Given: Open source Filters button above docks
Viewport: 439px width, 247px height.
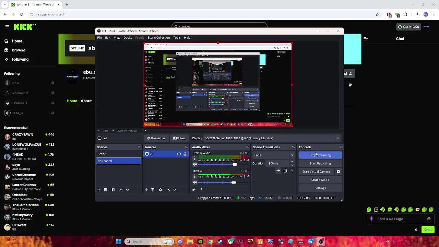Looking at the screenshot, I should coord(179,138).
